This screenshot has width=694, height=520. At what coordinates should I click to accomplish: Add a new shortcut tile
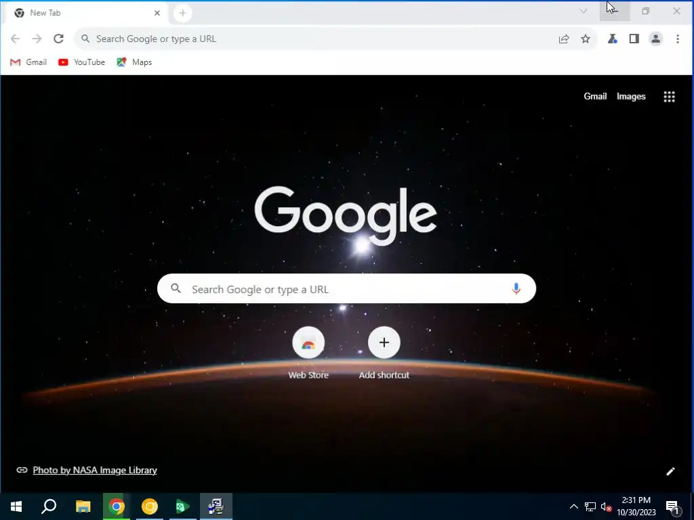pos(384,353)
